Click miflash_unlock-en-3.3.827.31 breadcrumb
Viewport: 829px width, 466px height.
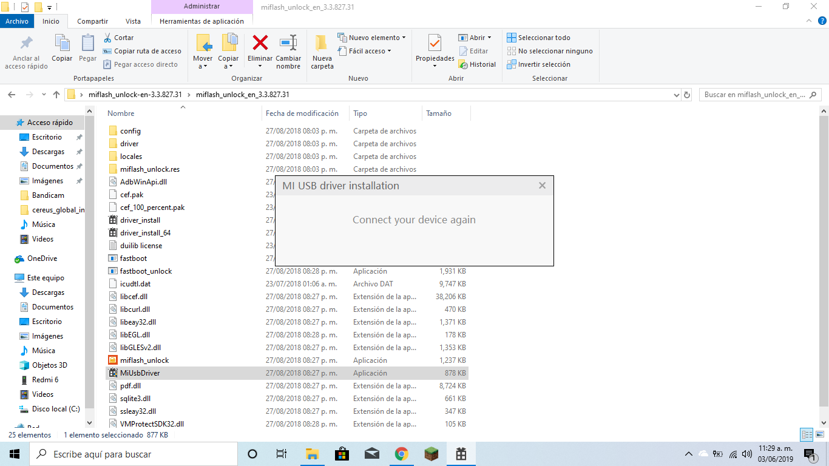click(x=135, y=95)
